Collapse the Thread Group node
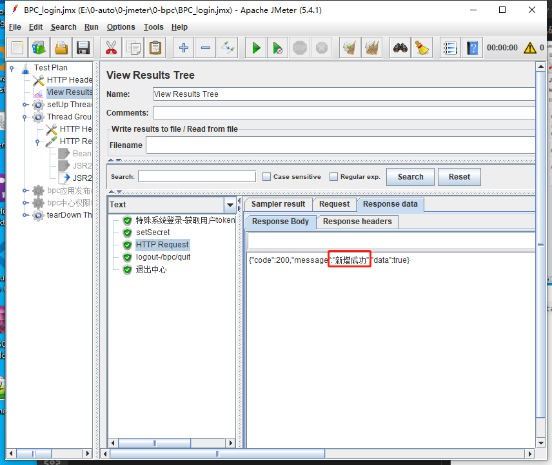This screenshot has width=552, height=465. [x=25, y=117]
